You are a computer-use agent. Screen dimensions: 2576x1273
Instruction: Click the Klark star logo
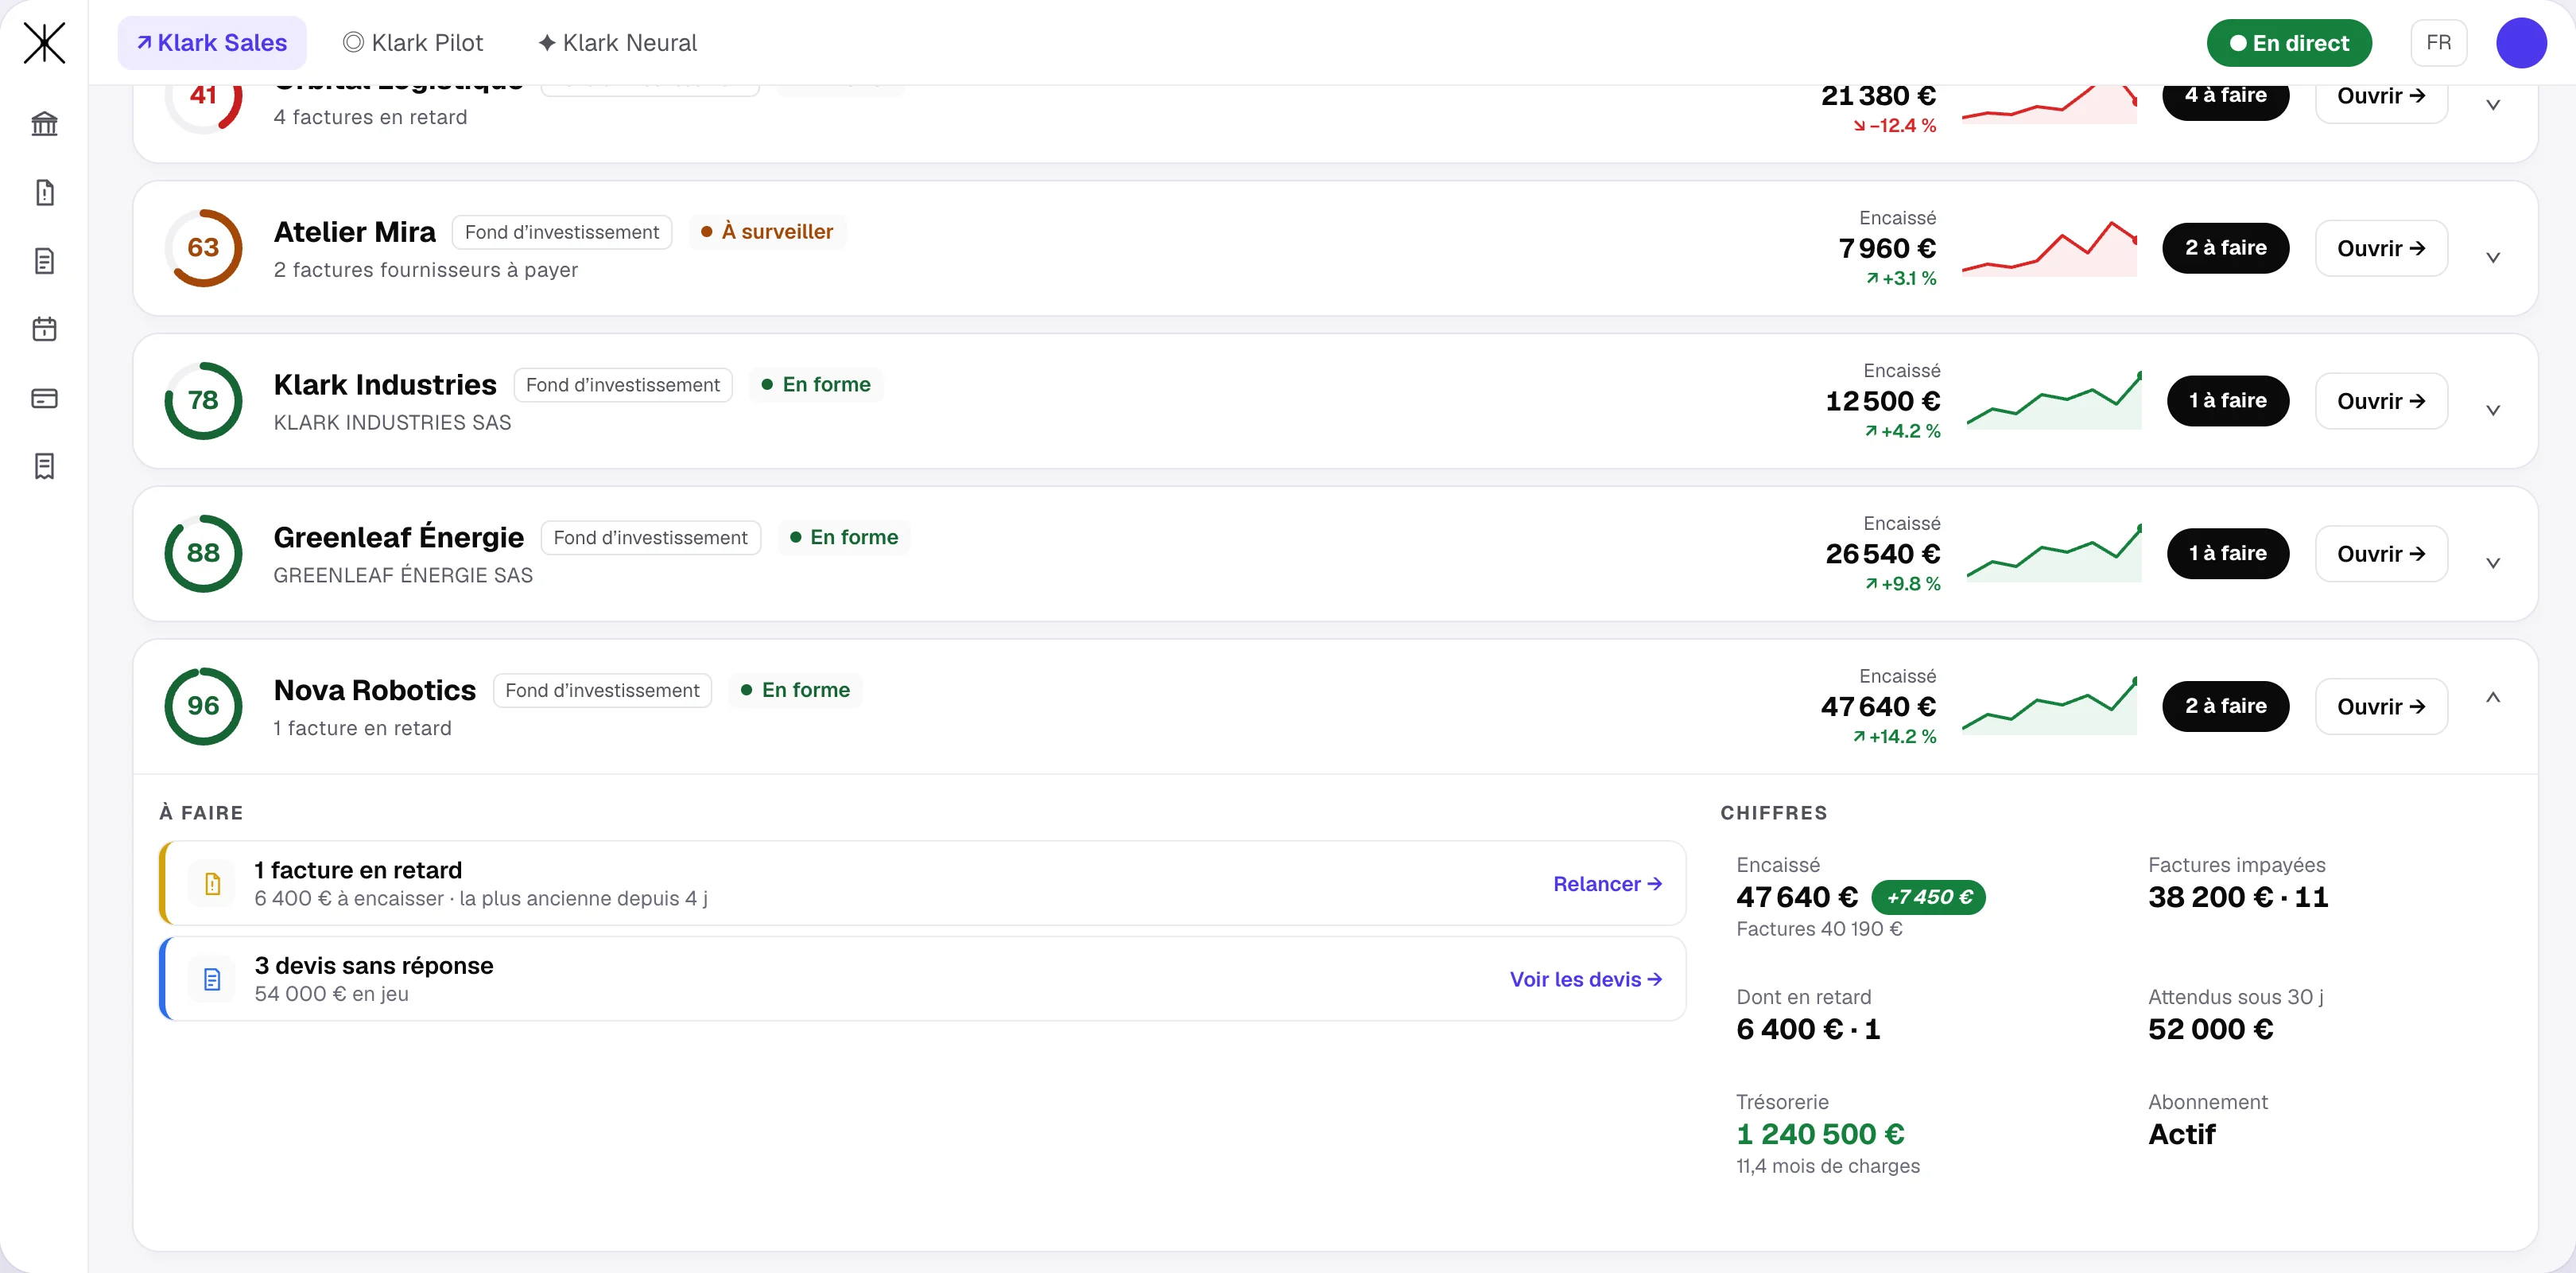44,43
